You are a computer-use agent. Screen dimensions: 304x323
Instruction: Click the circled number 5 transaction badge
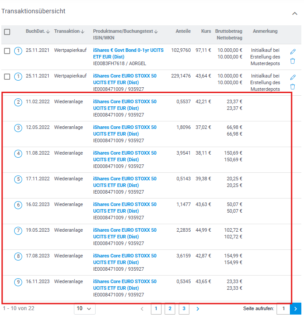(18, 179)
